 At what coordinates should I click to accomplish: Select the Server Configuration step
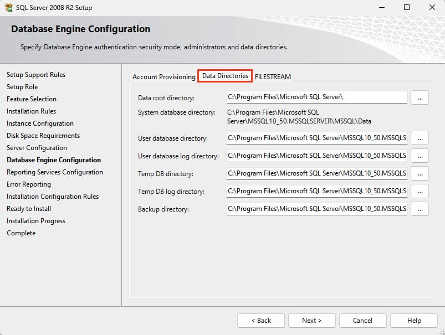pyautogui.click(x=37, y=148)
